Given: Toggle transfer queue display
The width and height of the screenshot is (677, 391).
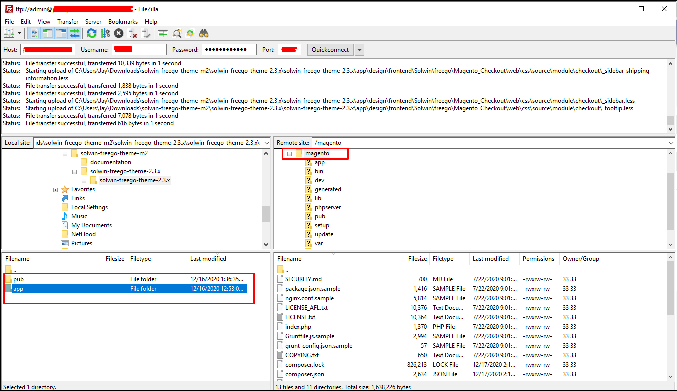Looking at the screenshot, I should [x=75, y=33].
